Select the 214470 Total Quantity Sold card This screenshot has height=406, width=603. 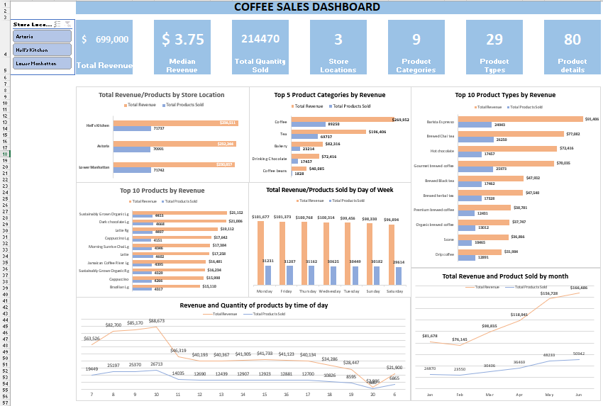(260, 47)
